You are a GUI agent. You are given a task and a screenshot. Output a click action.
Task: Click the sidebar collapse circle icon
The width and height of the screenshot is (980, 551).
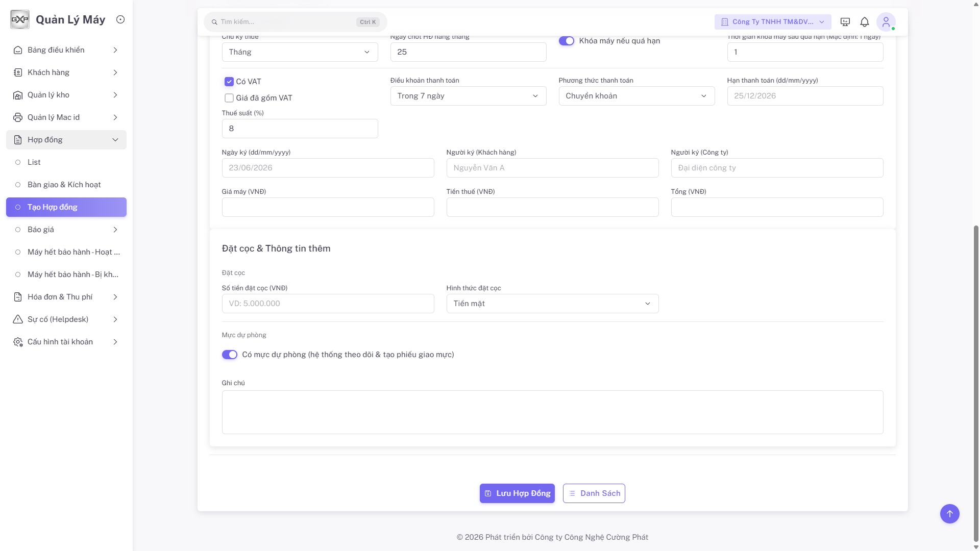click(x=120, y=19)
